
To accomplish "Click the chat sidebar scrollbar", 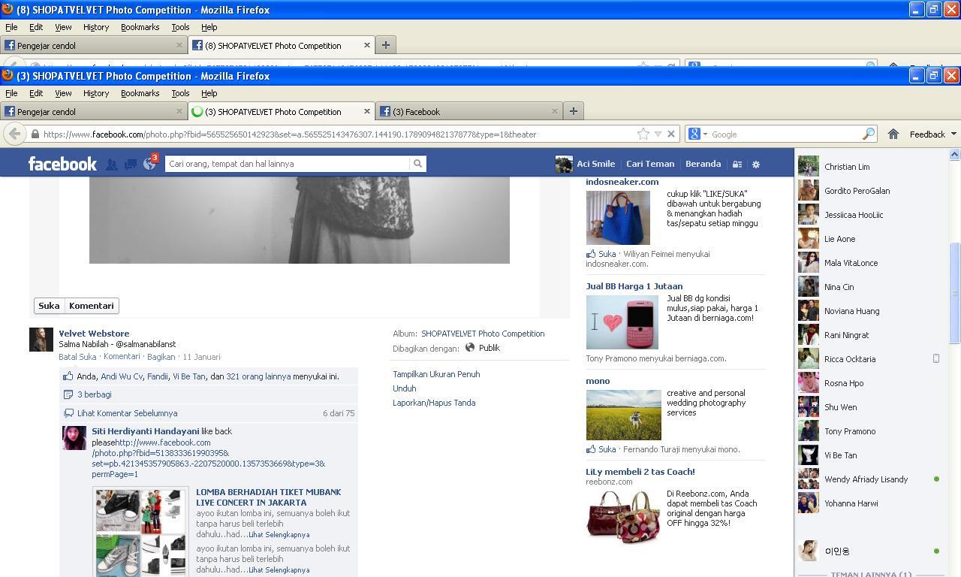I will pos(954,293).
